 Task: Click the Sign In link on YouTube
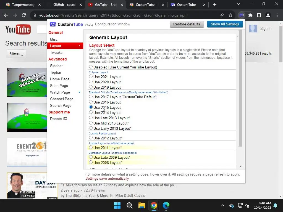click(x=266, y=28)
